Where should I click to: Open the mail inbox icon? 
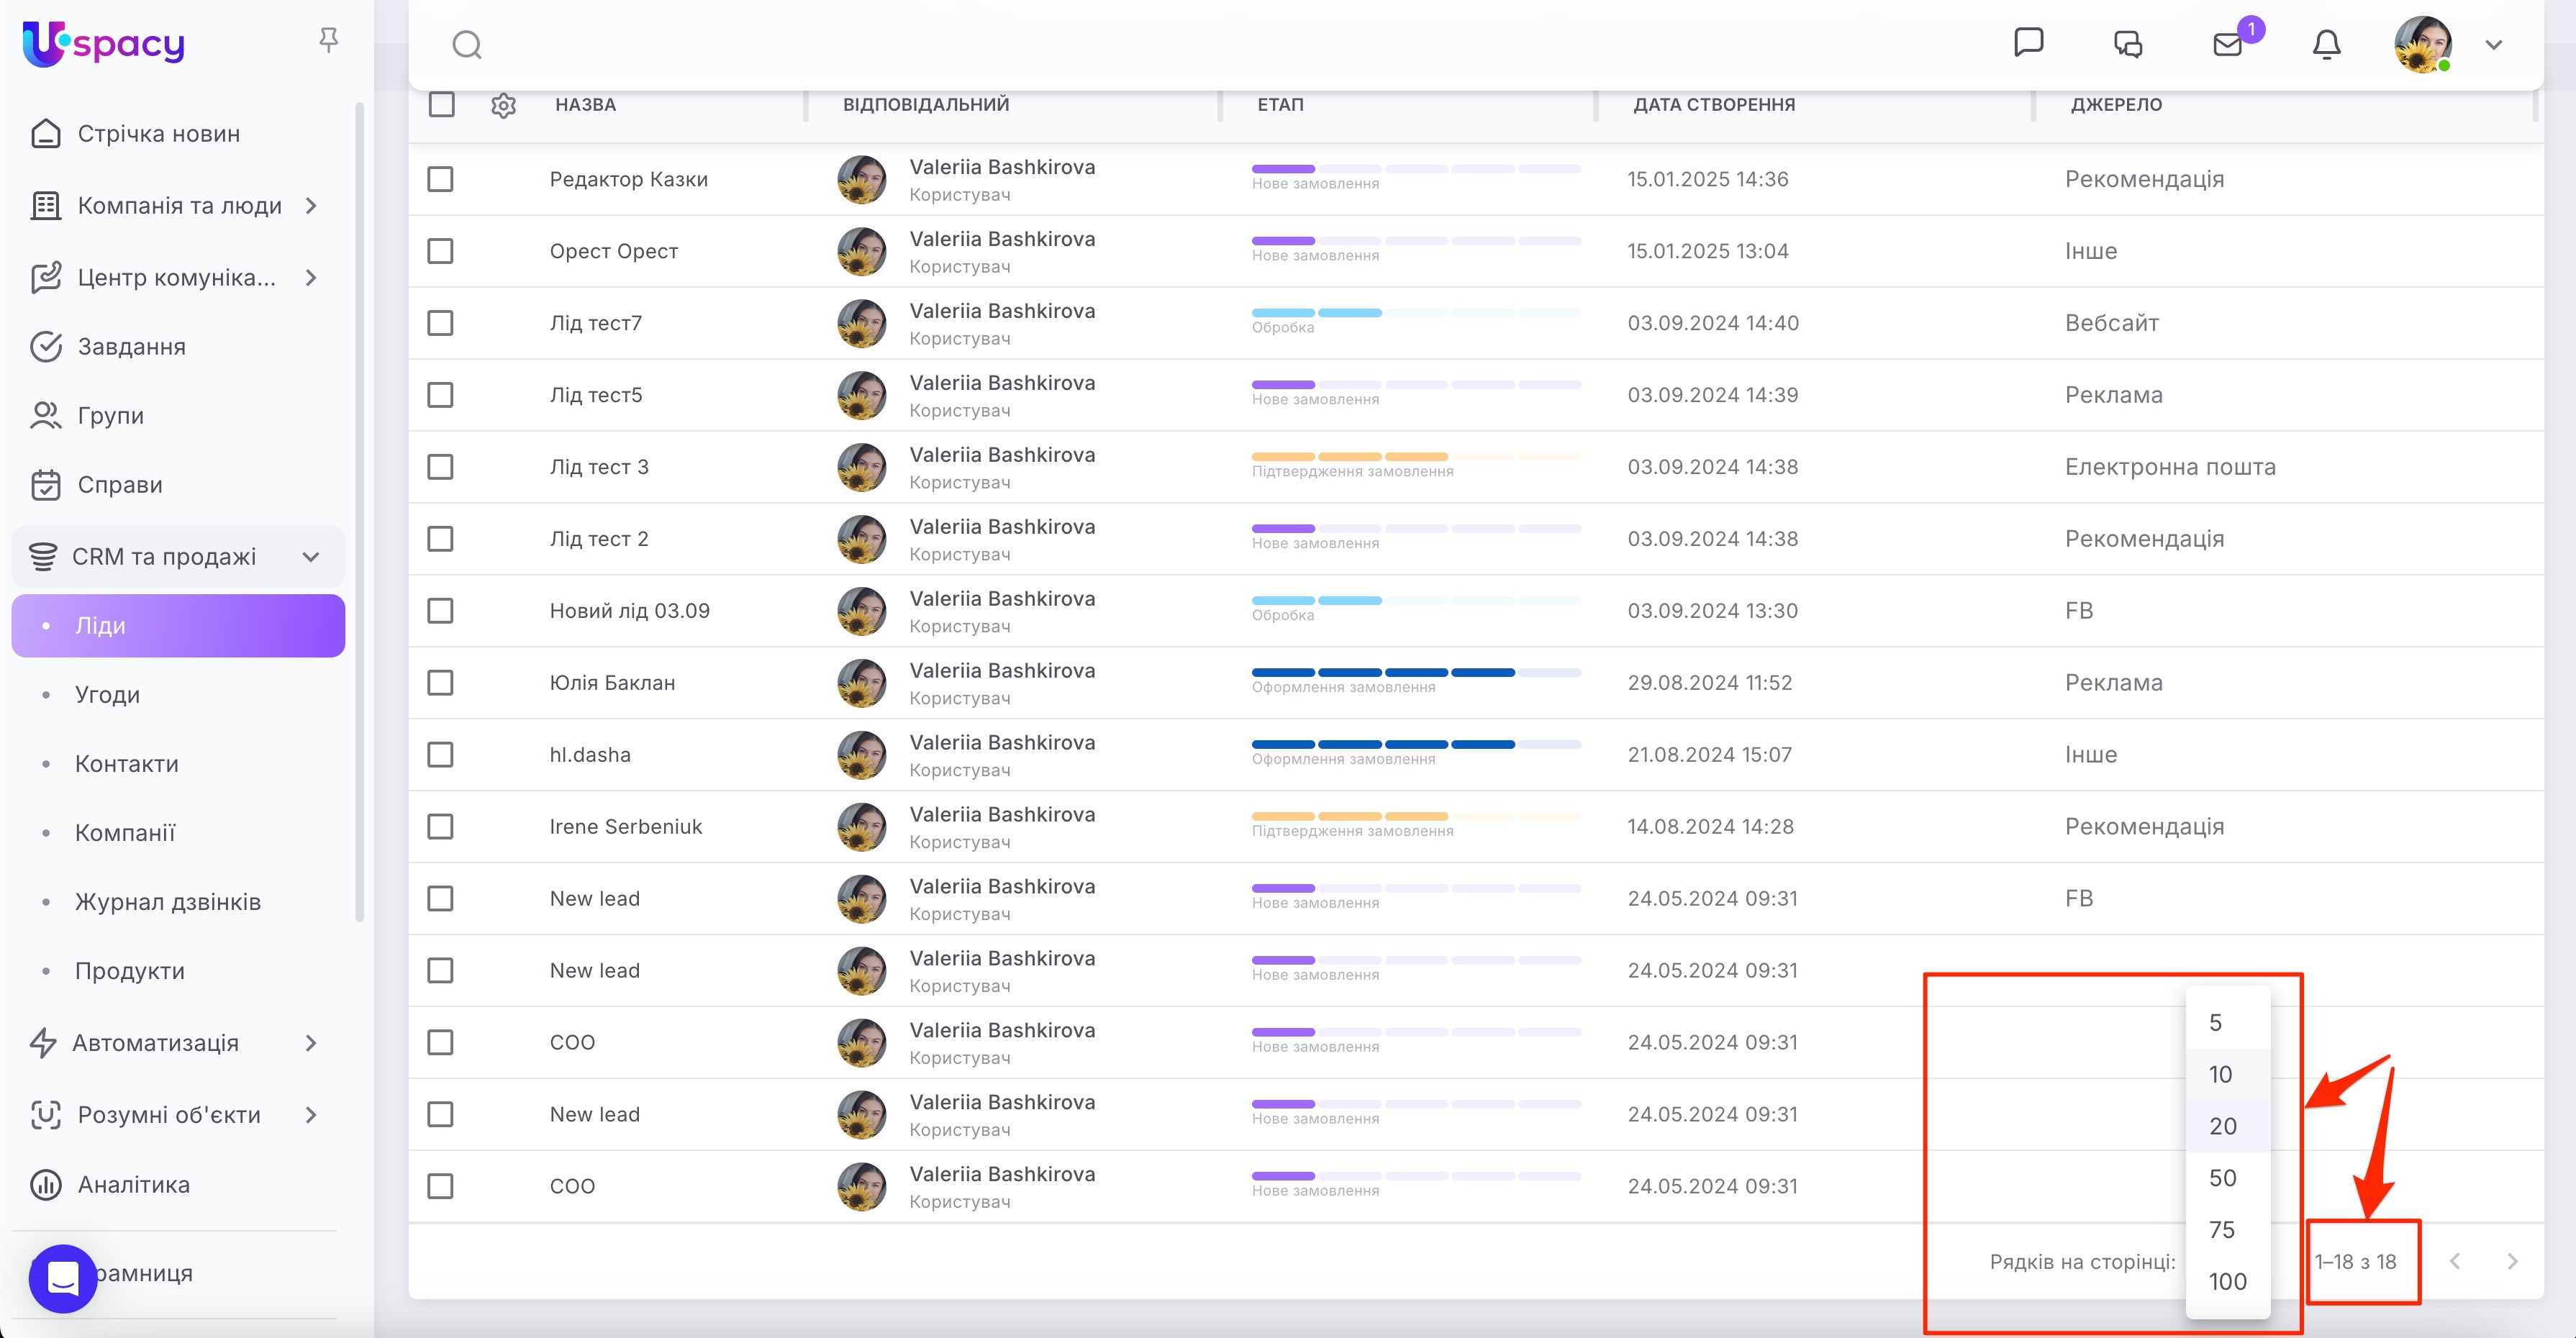pos(2227,44)
